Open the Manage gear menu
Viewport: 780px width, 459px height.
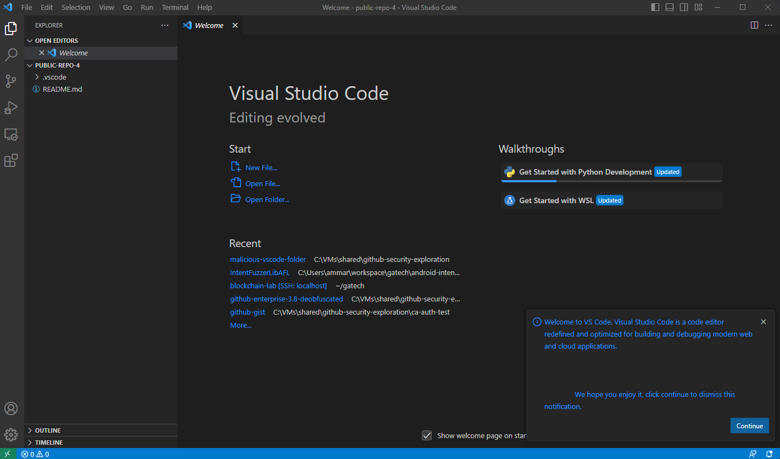point(11,434)
